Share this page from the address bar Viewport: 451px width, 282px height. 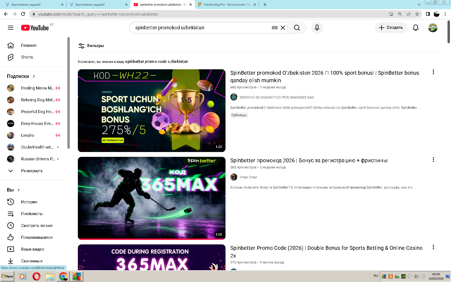(x=408, y=14)
